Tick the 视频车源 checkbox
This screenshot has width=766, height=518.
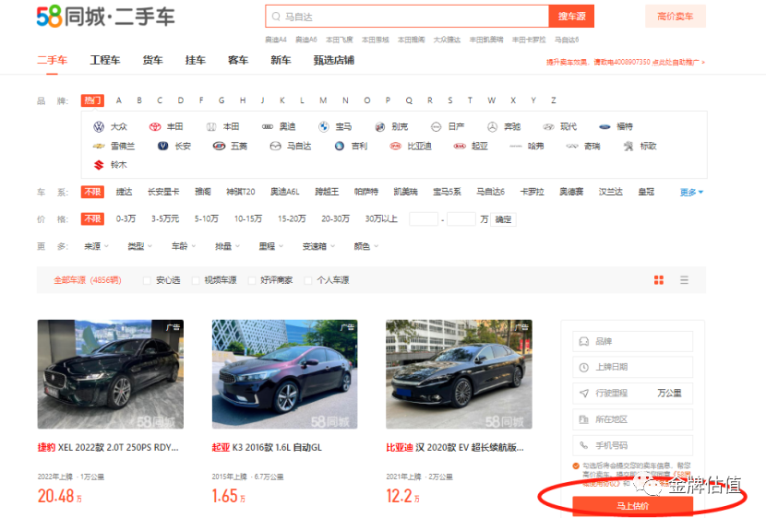coord(196,280)
